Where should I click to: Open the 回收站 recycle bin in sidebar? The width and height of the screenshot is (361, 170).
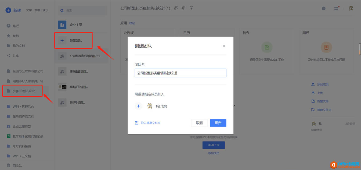(x=18, y=165)
